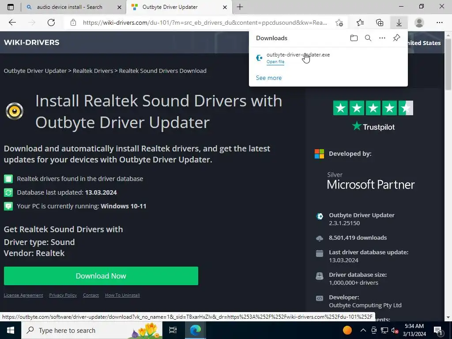The width and height of the screenshot is (452, 339).
Task: Search downloads in Downloads panel
Action: point(368,38)
